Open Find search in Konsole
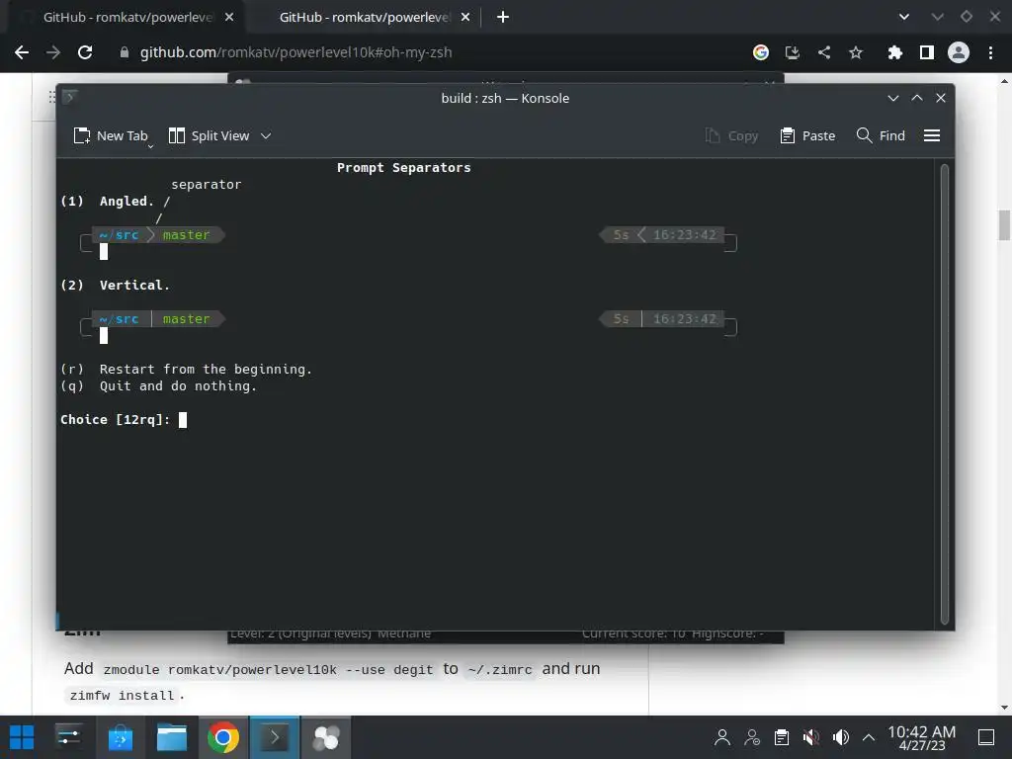 [x=881, y=135]
